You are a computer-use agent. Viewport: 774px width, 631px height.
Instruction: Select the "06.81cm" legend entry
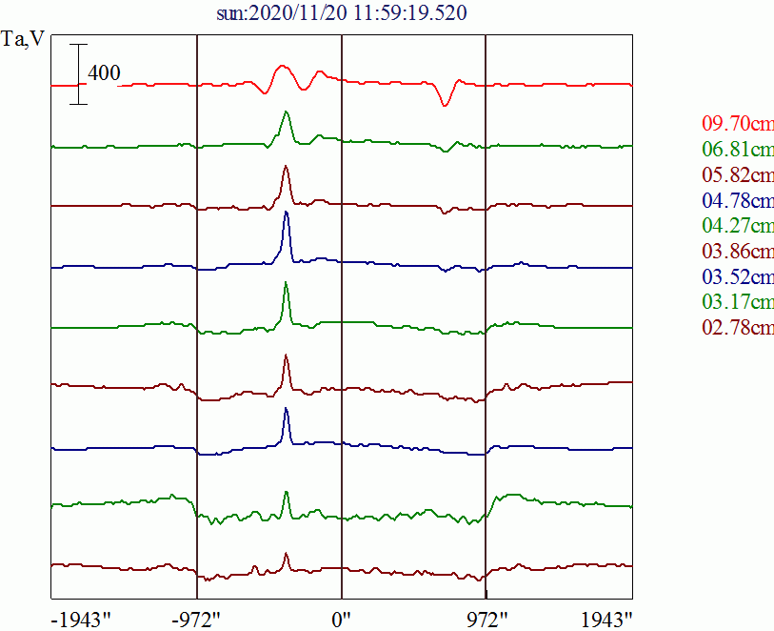(738, 149)
